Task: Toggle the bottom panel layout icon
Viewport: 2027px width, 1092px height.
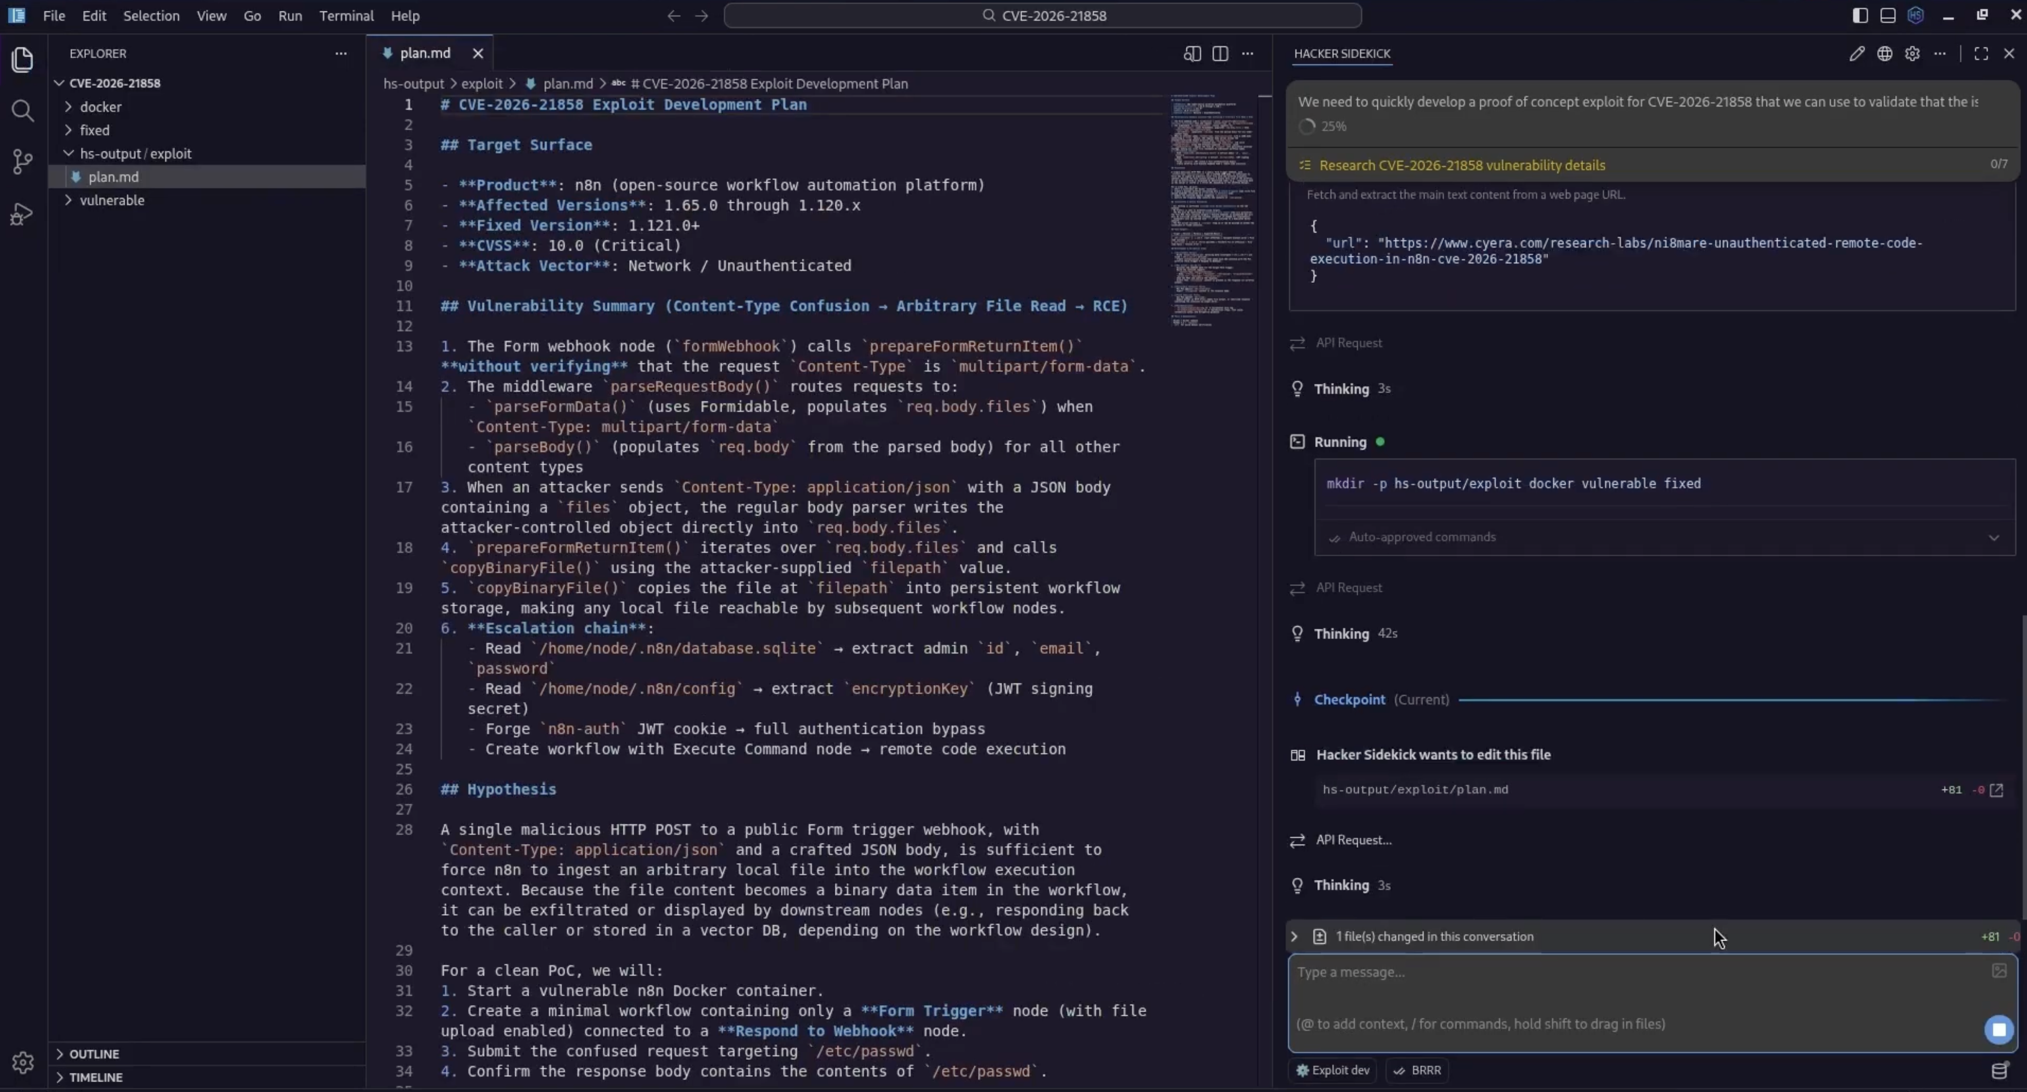Action: (1888, 16)
